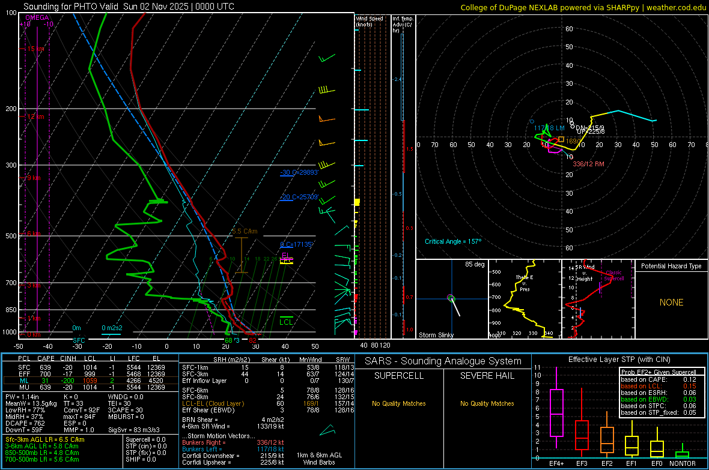
Task: Click the 1km & 6km AGL wind barb icon
Action: 327,430
